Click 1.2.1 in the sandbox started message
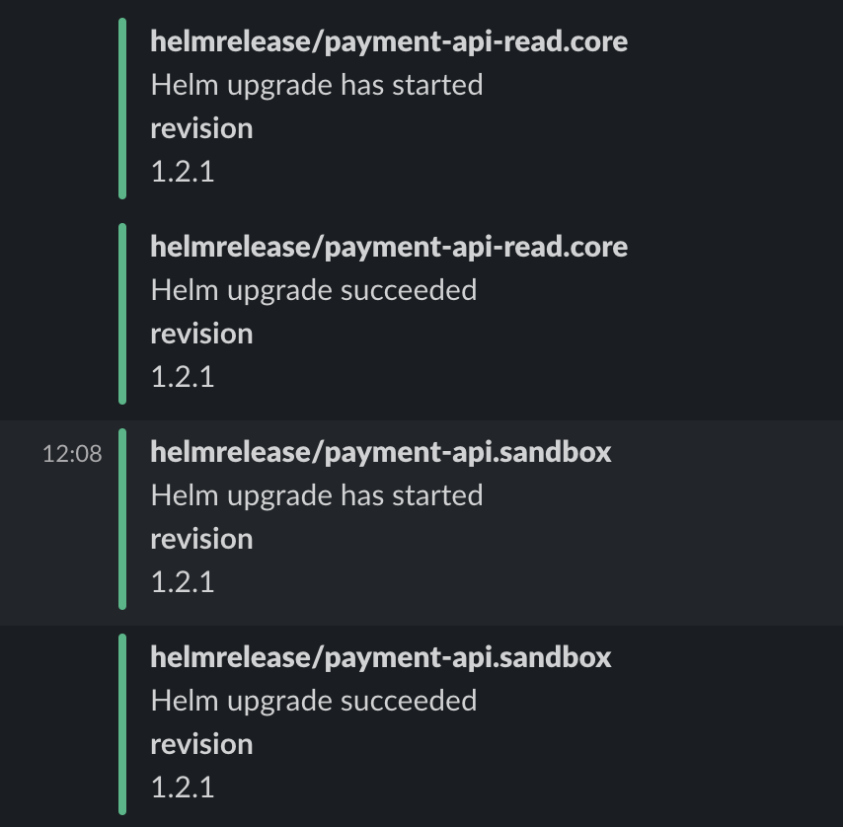This screenshot has height=827, width=843. 183,581
